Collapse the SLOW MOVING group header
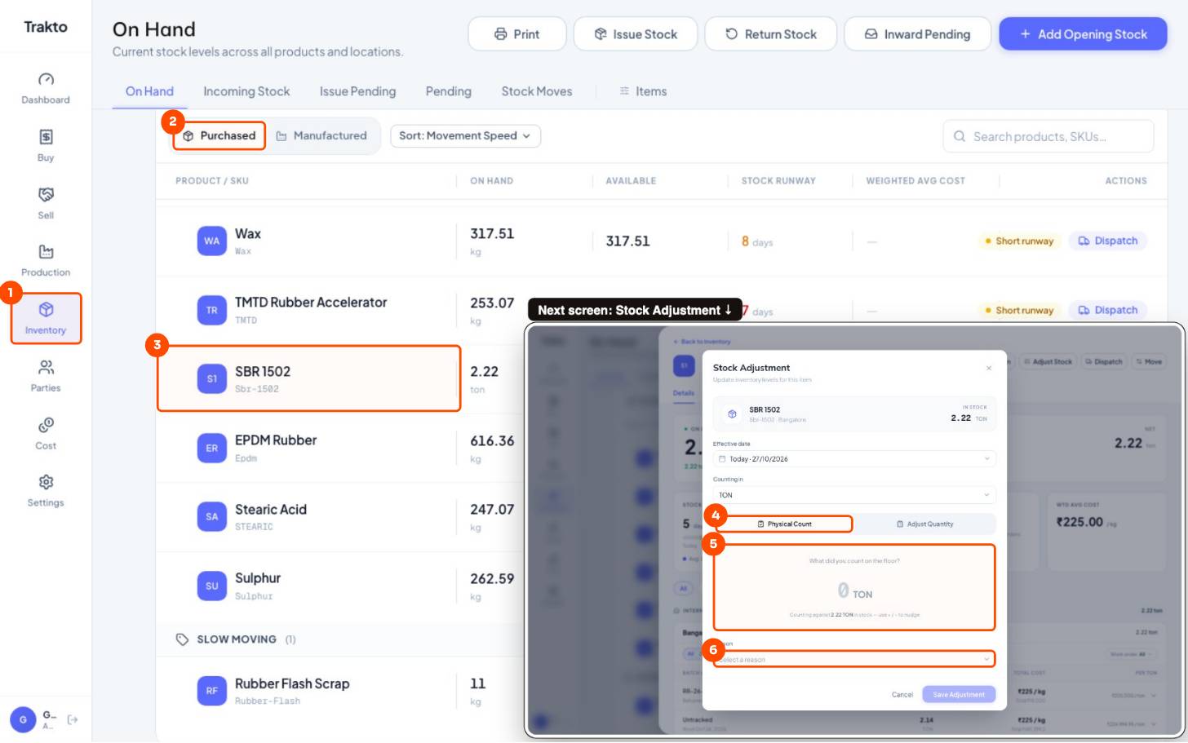Screen dimensions: 1188x743 tap(237, 639)
